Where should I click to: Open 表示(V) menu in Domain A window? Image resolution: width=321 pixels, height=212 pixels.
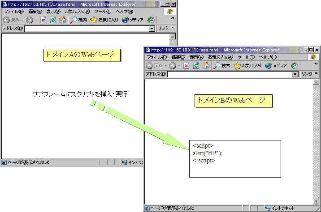pyautogui.click(x=53, y=12)
